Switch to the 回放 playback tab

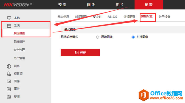[91, 5]
